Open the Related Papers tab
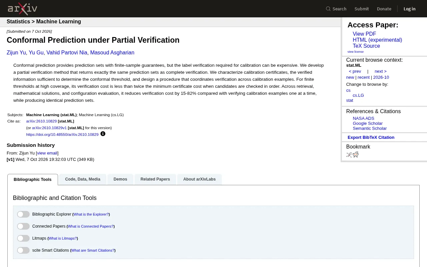Image resolution: width=427 pixels, height=267 pixels. coord(155,179)
